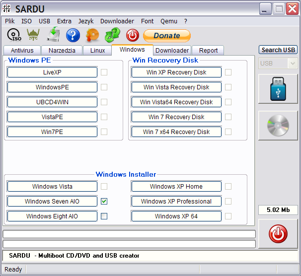
Task: Click the large USB stick button
Action: 278,89
